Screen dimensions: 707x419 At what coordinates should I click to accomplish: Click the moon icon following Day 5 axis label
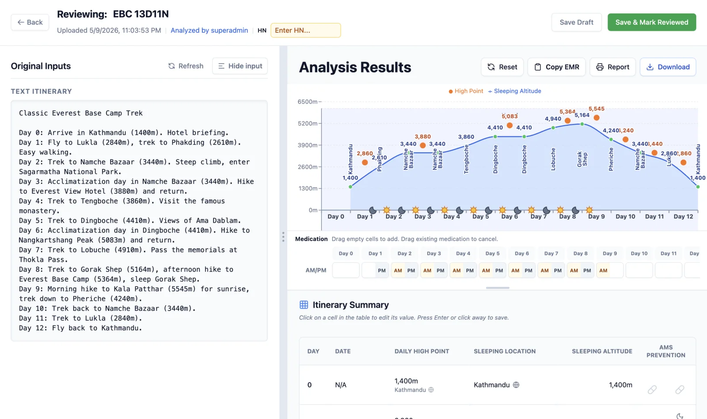pos(488,210)
